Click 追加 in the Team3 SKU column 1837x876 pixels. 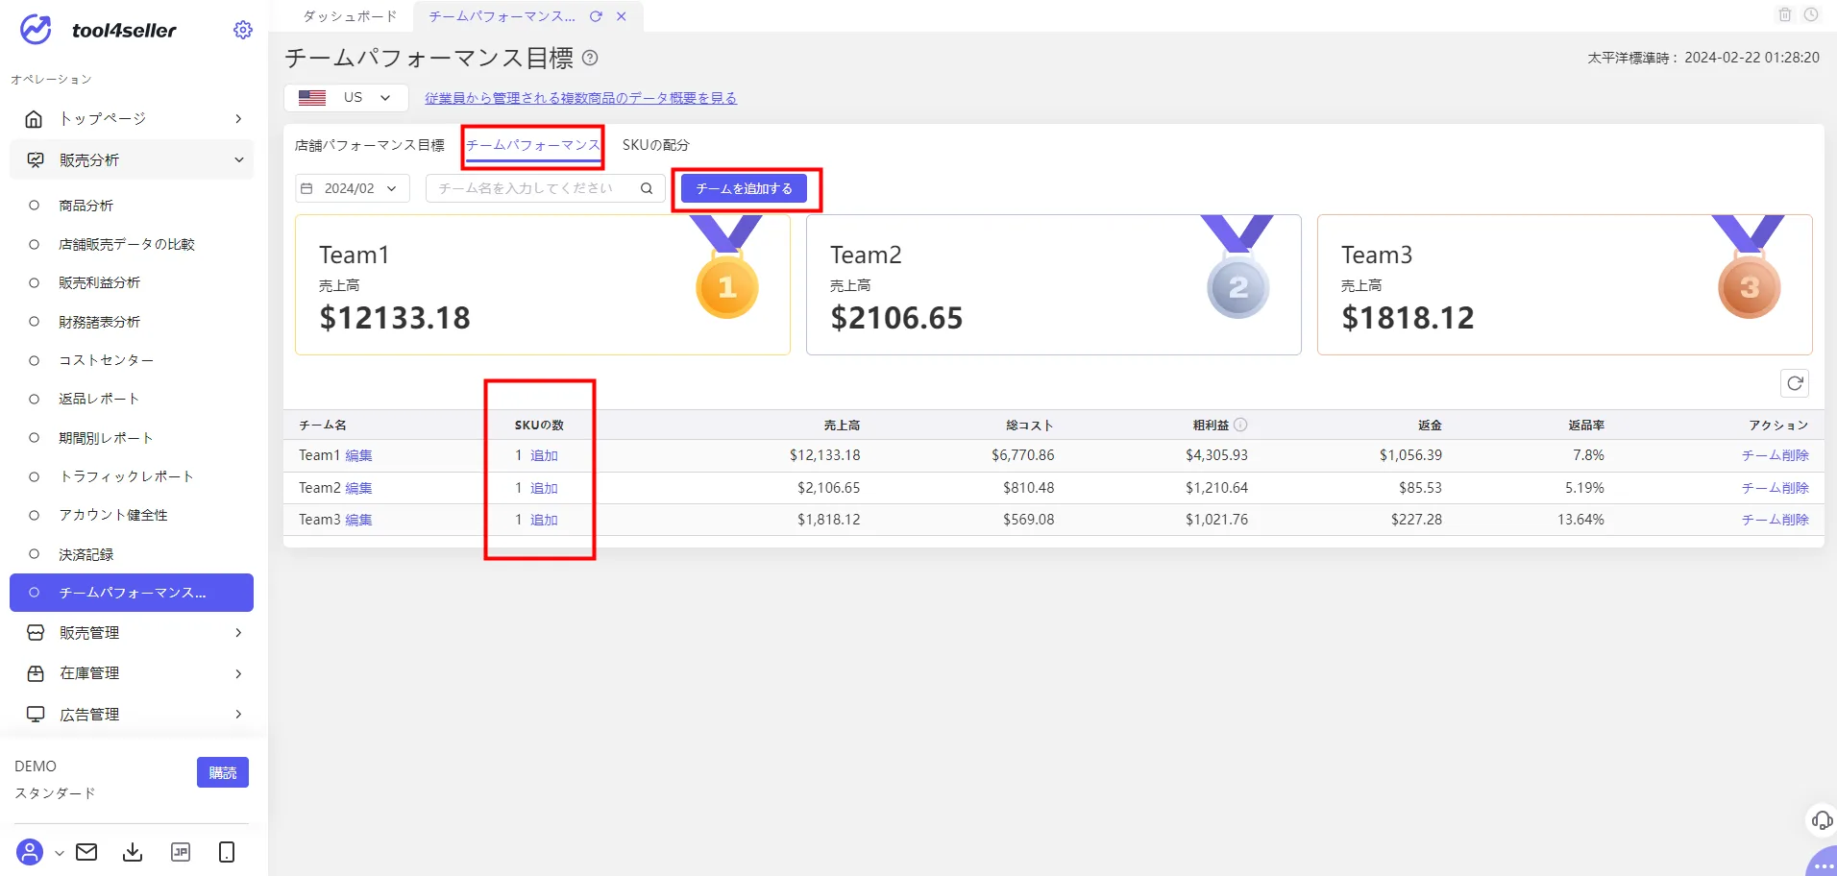pos(544,520)
